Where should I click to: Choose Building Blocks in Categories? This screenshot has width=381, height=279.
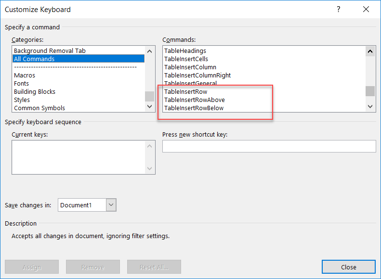(x=35, y=92)
